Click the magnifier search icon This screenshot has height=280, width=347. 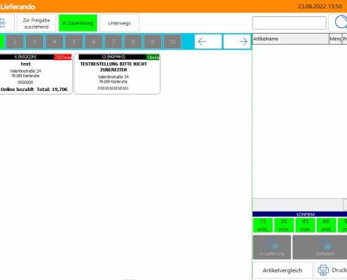click(x=340, y=22)
